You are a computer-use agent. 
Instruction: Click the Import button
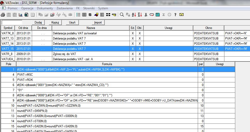point(98,22)
